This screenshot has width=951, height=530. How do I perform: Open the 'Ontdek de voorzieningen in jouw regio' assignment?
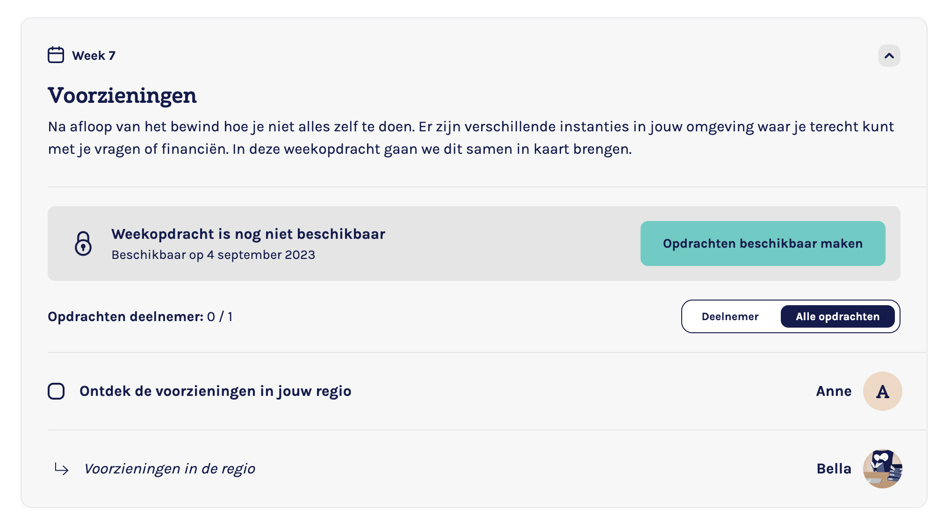tap(215, 391)
